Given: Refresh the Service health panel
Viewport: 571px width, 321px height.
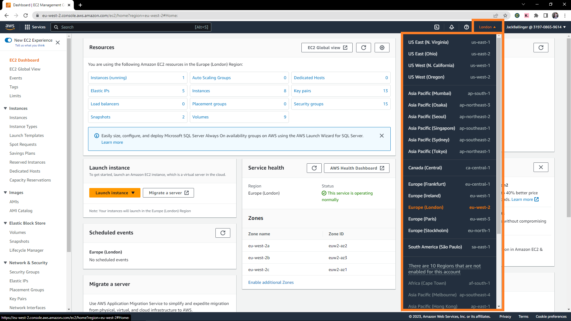Looking at the screenshot, I should [314, 168].
